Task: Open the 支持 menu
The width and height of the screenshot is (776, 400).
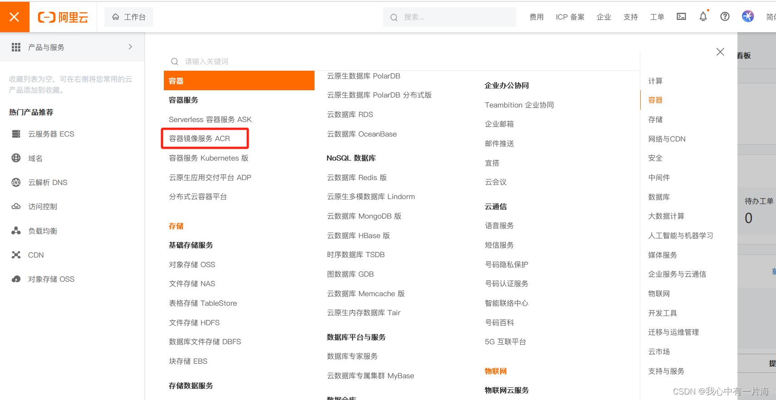Action: [x=631, y=17]
